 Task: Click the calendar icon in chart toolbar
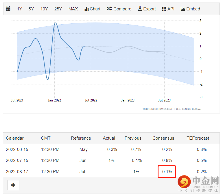coord(8,9)
